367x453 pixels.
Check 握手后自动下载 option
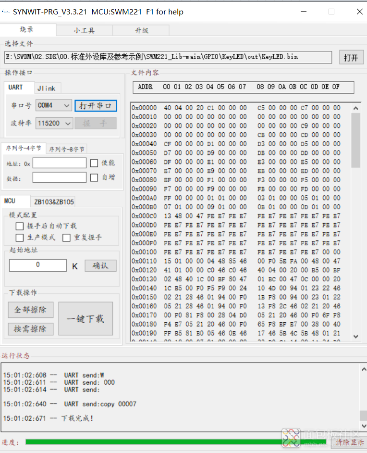[x=20, y=226]
